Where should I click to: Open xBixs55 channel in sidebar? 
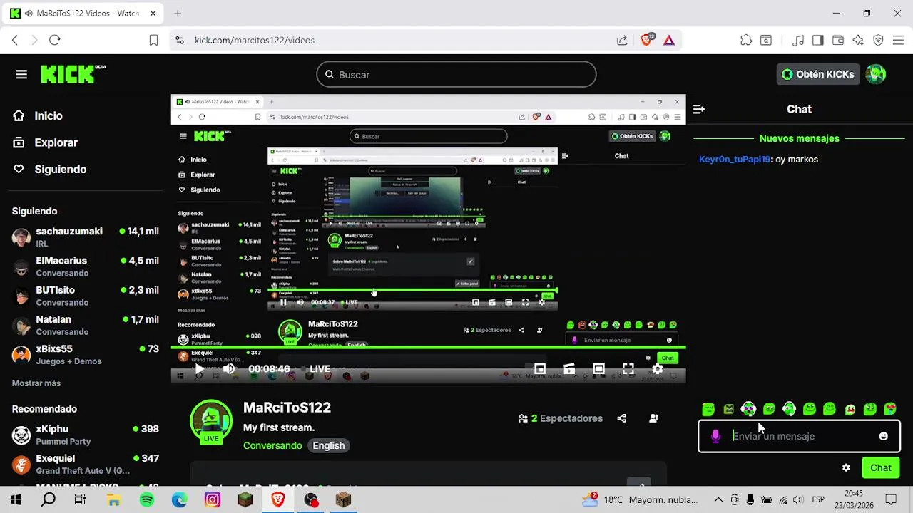point(86,354)
